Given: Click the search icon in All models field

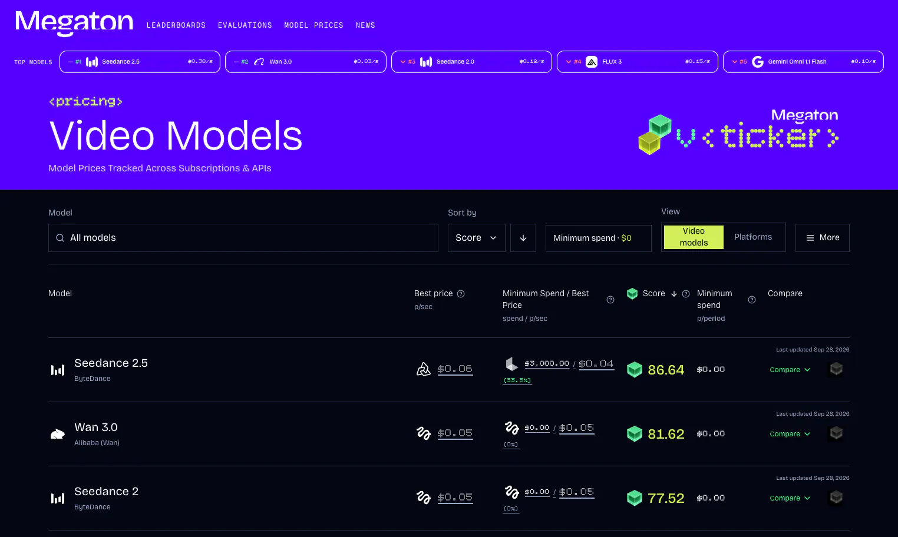Looking at the screenshot, I should click(x=60, y=238).
